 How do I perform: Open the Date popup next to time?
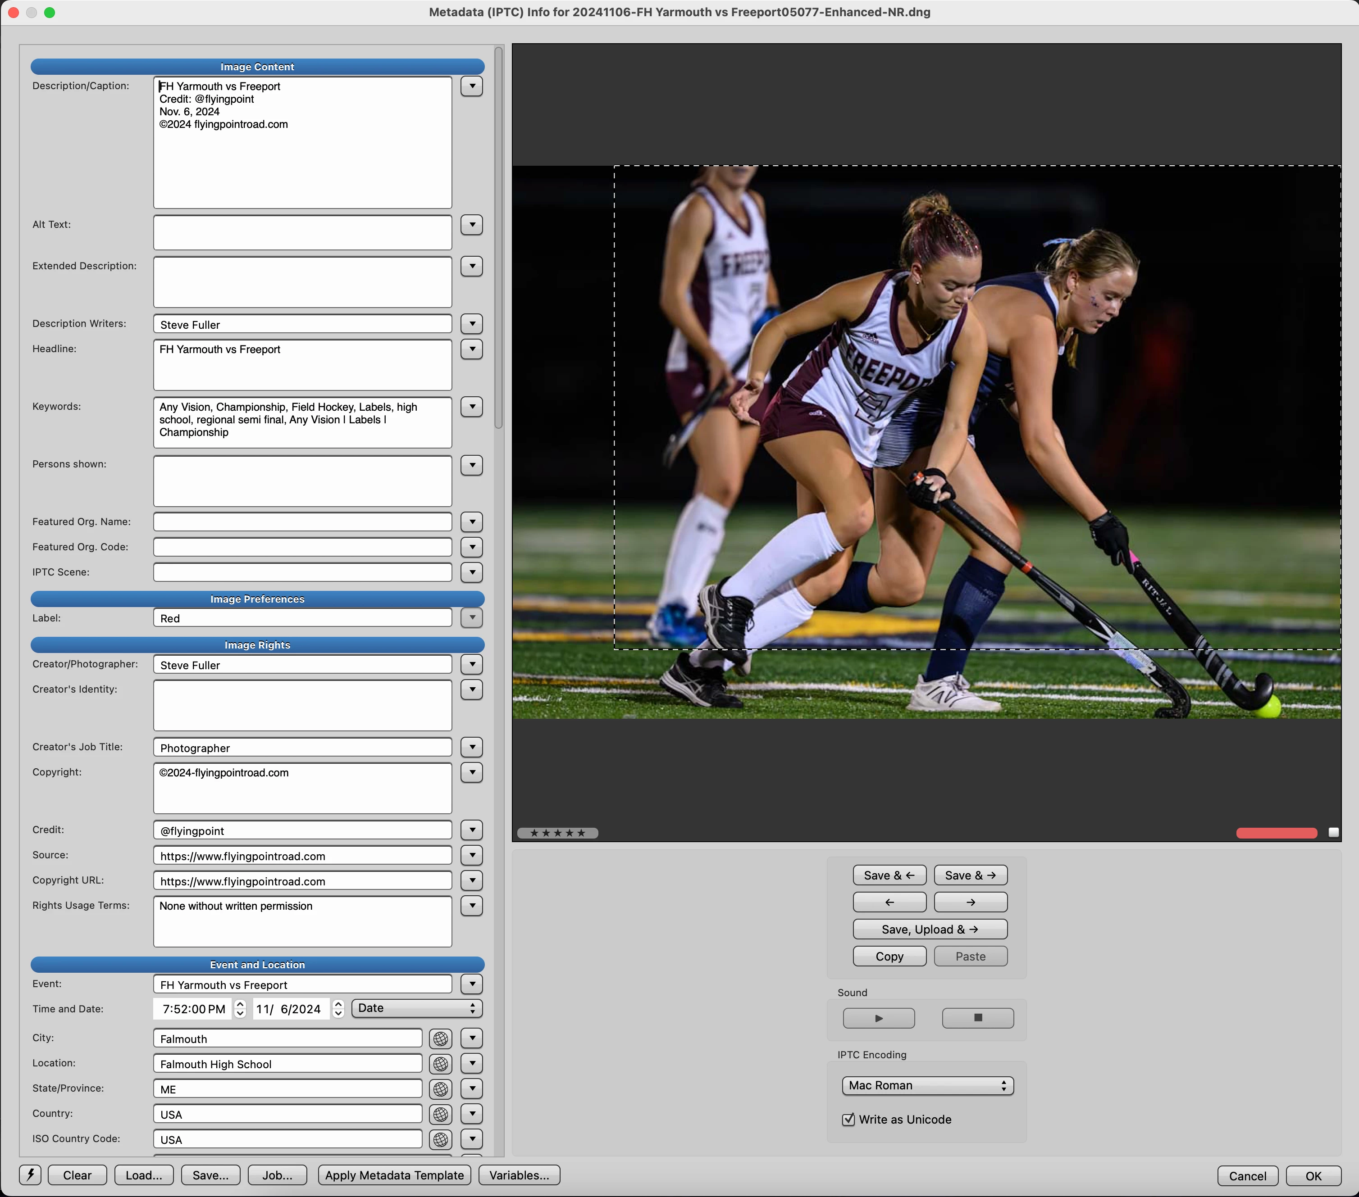click(416, 1008)
